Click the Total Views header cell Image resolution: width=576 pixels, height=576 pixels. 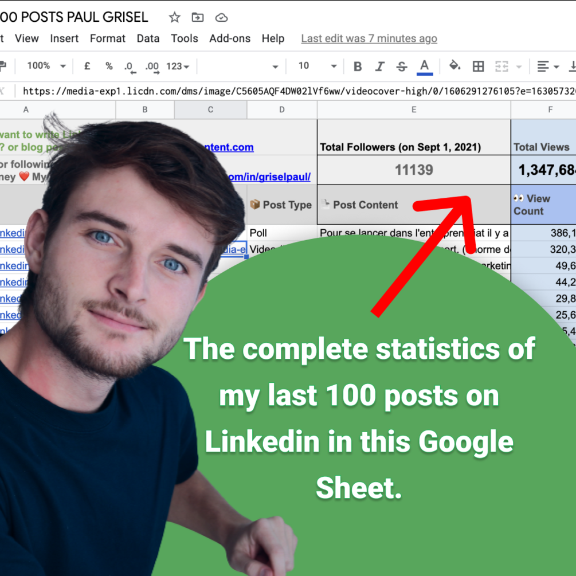tap(544, 138)
